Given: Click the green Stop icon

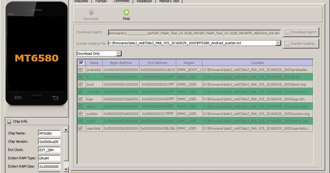Looking at the screenshot, I should point(126,12).
